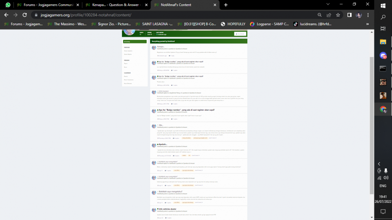Open the $ignor Zio. - Picture... bookmark
Image resolution: width=392 pixels, height=220 pixels.
coord(111,24)
